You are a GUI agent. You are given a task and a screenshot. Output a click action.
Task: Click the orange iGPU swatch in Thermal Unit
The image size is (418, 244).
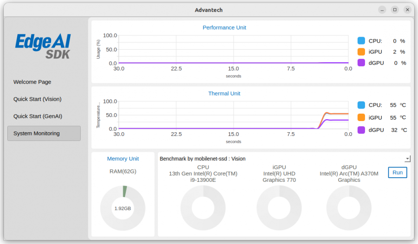361,117
